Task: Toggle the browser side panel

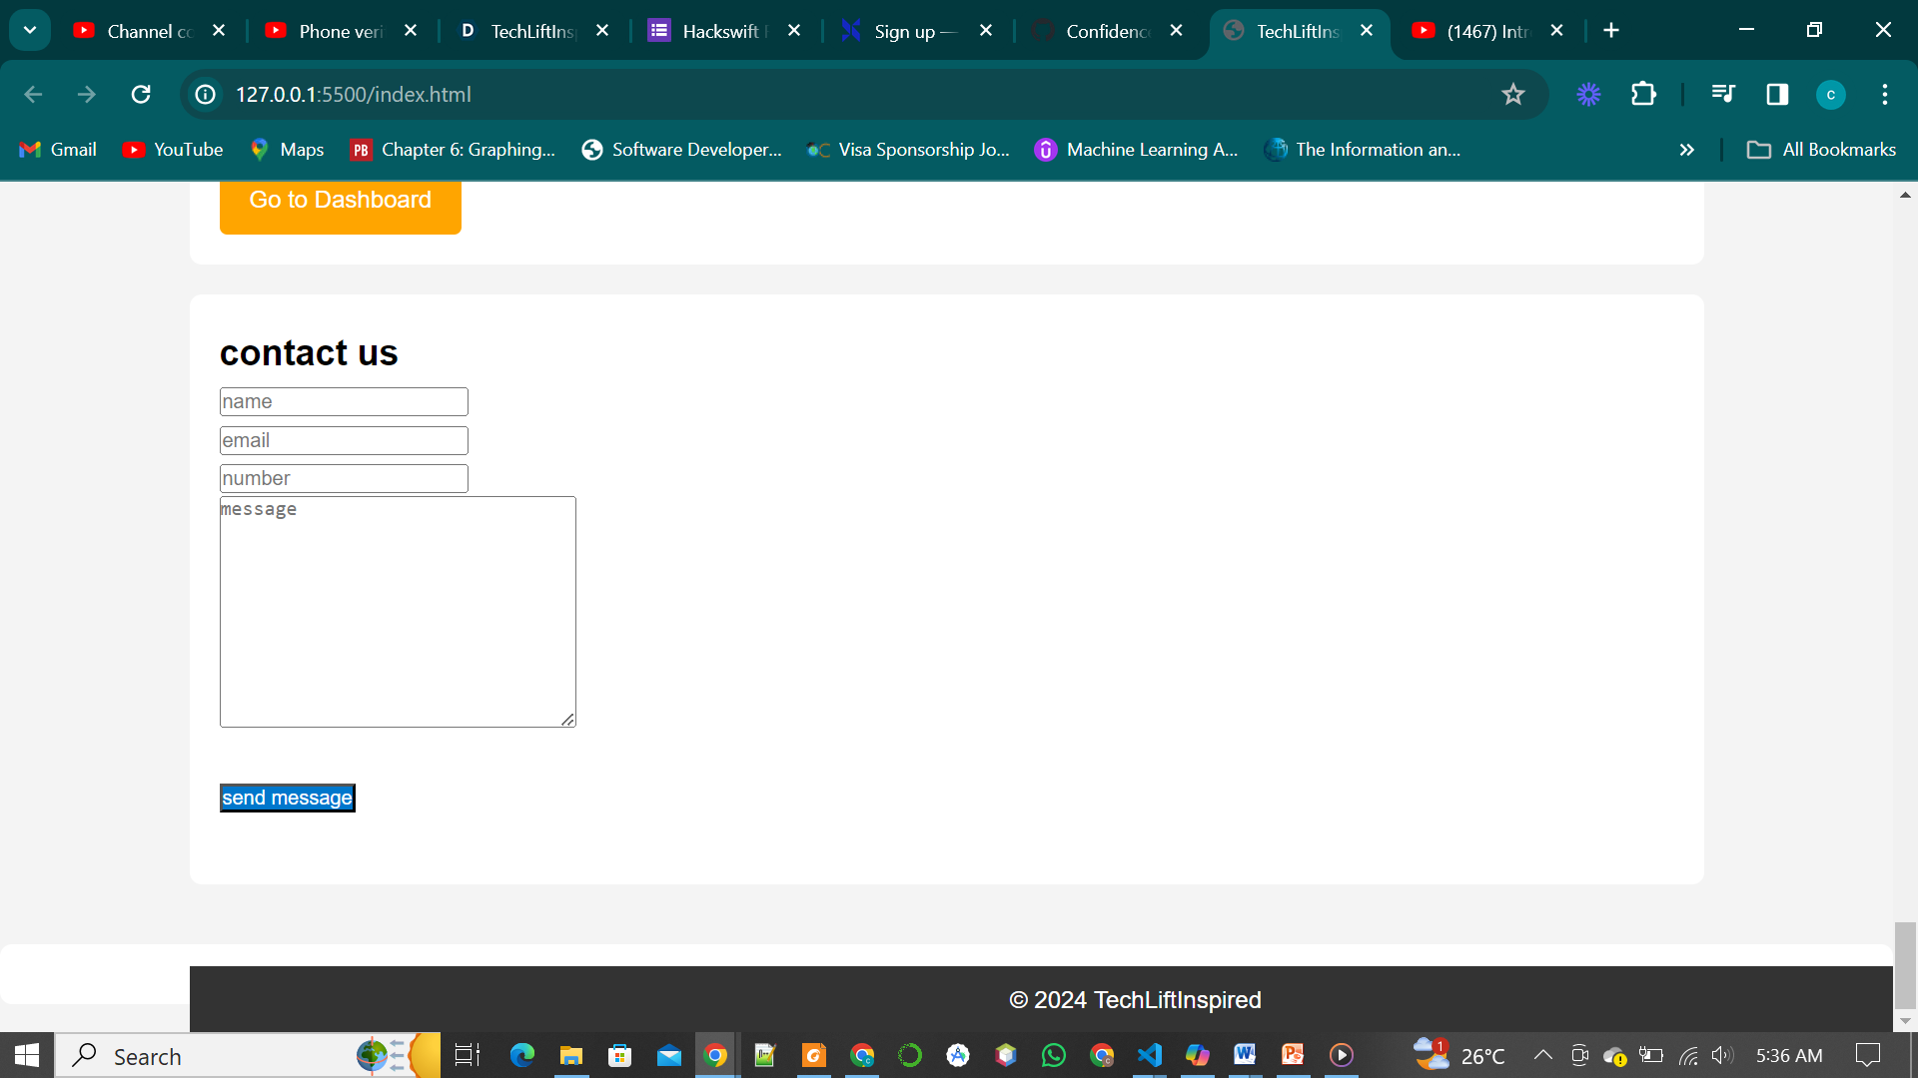Action: (1777, 94)
